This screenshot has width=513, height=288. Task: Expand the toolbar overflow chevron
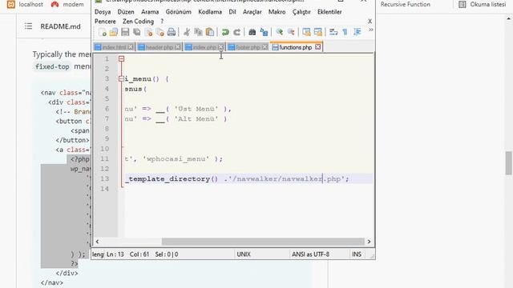(x=370, y=30)
